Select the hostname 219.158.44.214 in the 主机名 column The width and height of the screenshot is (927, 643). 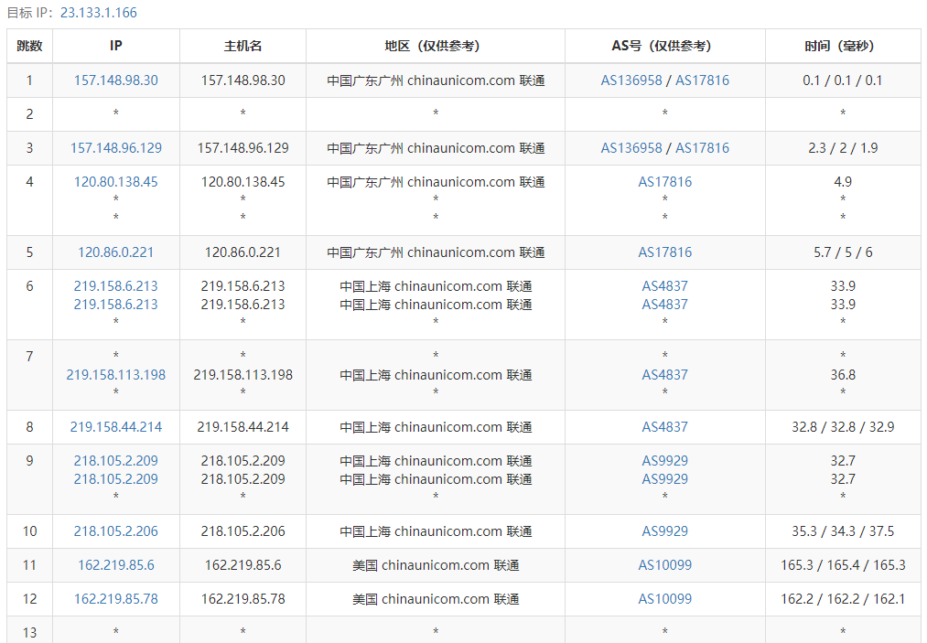243,427
